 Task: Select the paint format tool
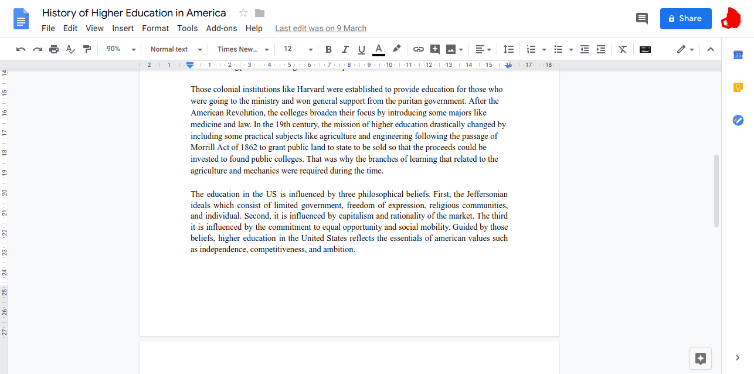pos(87,49)
